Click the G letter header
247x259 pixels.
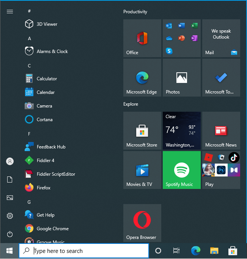point(29,202)
